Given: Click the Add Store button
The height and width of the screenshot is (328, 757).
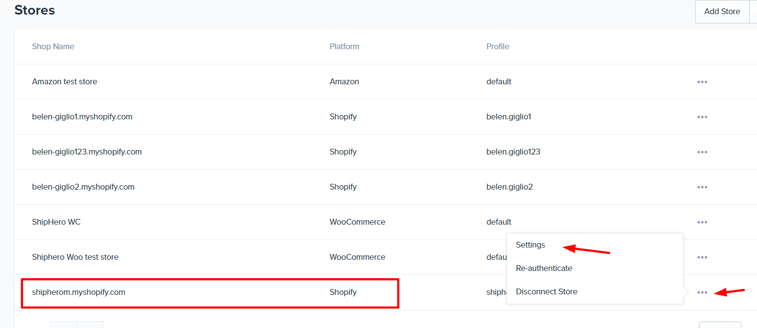Looking at the screenshot, I should point(722,12).
